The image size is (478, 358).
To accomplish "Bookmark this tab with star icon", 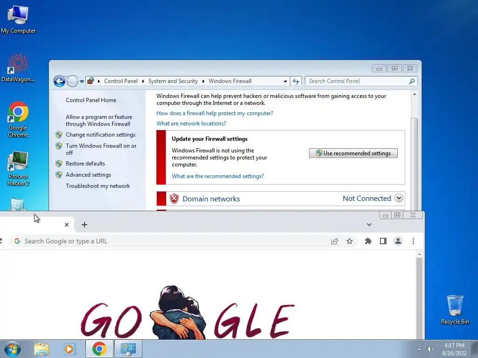I will (350, 241).
